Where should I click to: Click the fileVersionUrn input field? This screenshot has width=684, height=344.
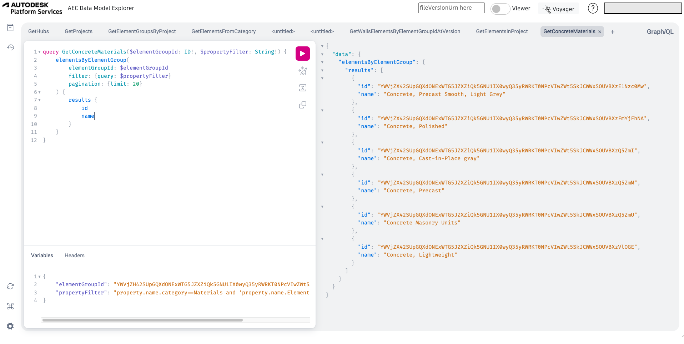pyautogui.click(x=451, y=8)
